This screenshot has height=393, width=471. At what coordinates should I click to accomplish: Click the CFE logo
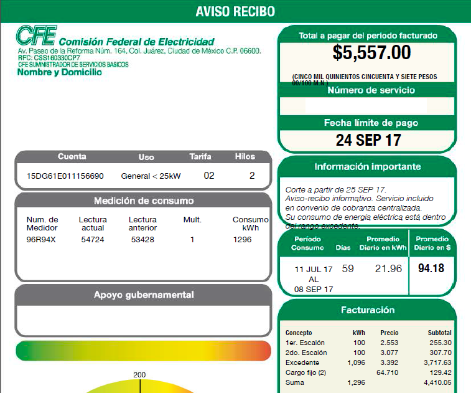(x=36, y=35)
